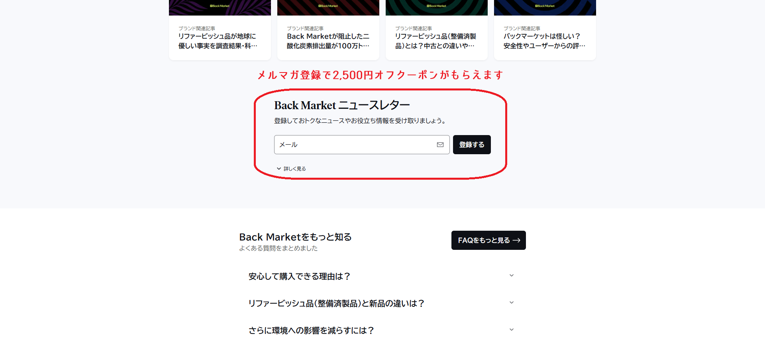Click the Back Market ニュースレター heading
Image resolution: width=765 pixels, height=363 pixels.
pyautogui.click(x=342, y=105)
